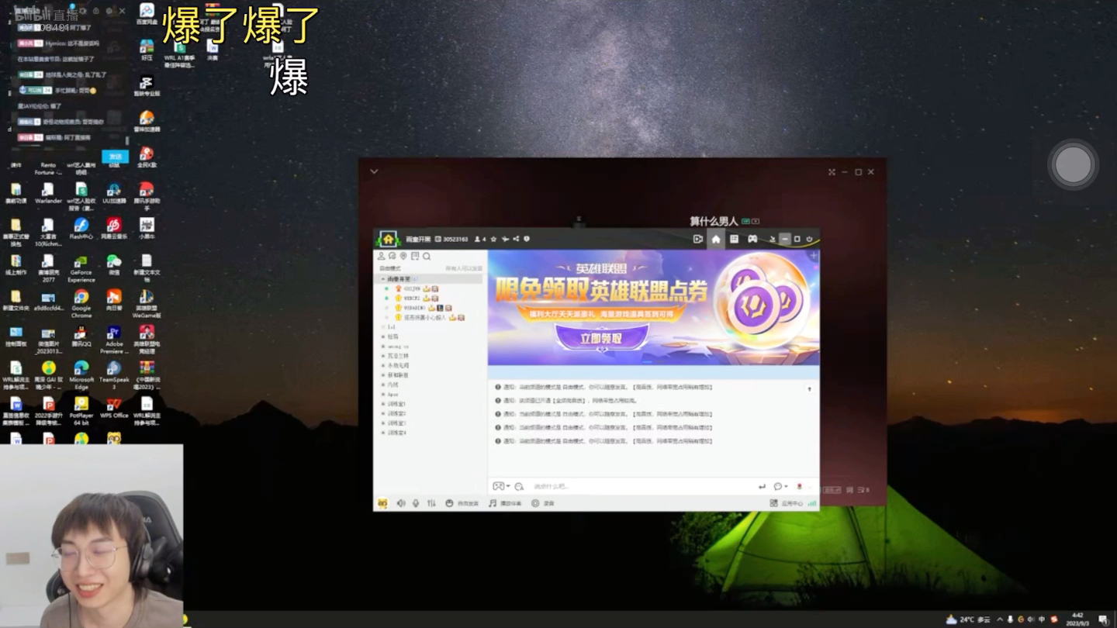Open UU加速器 desktop shortcut

pyautogui.click(x=114, y=194)
